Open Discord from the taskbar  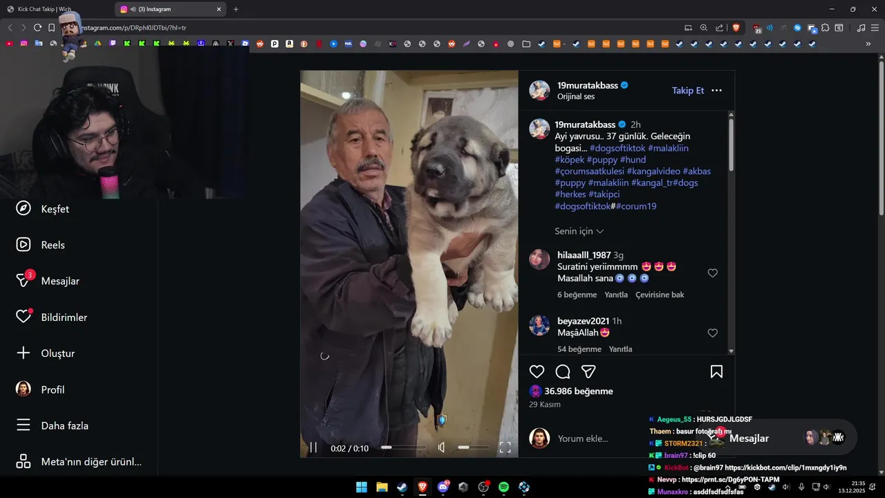[x=443, y=487]
